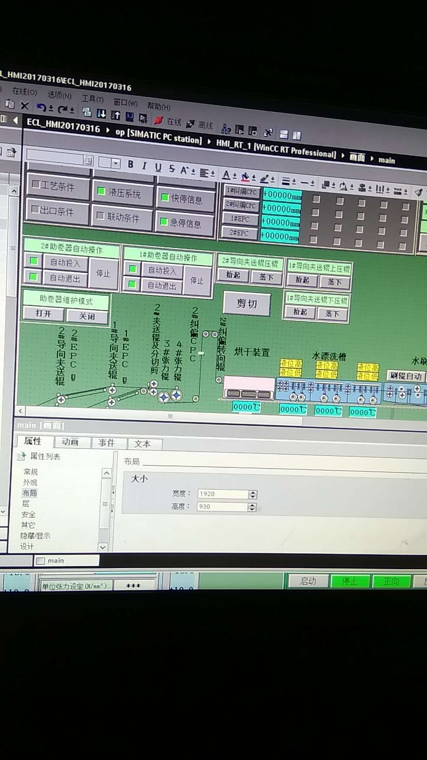Screen dimensions: 427x760
Task: Select 外观 in property list
Action: [x=30, y=483]
